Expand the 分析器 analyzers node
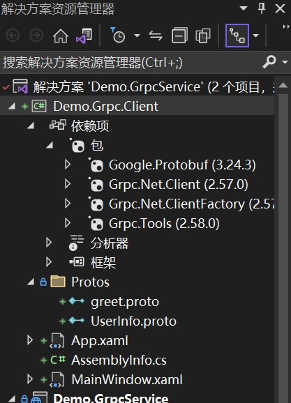291x403 pixels. [49, 243]
